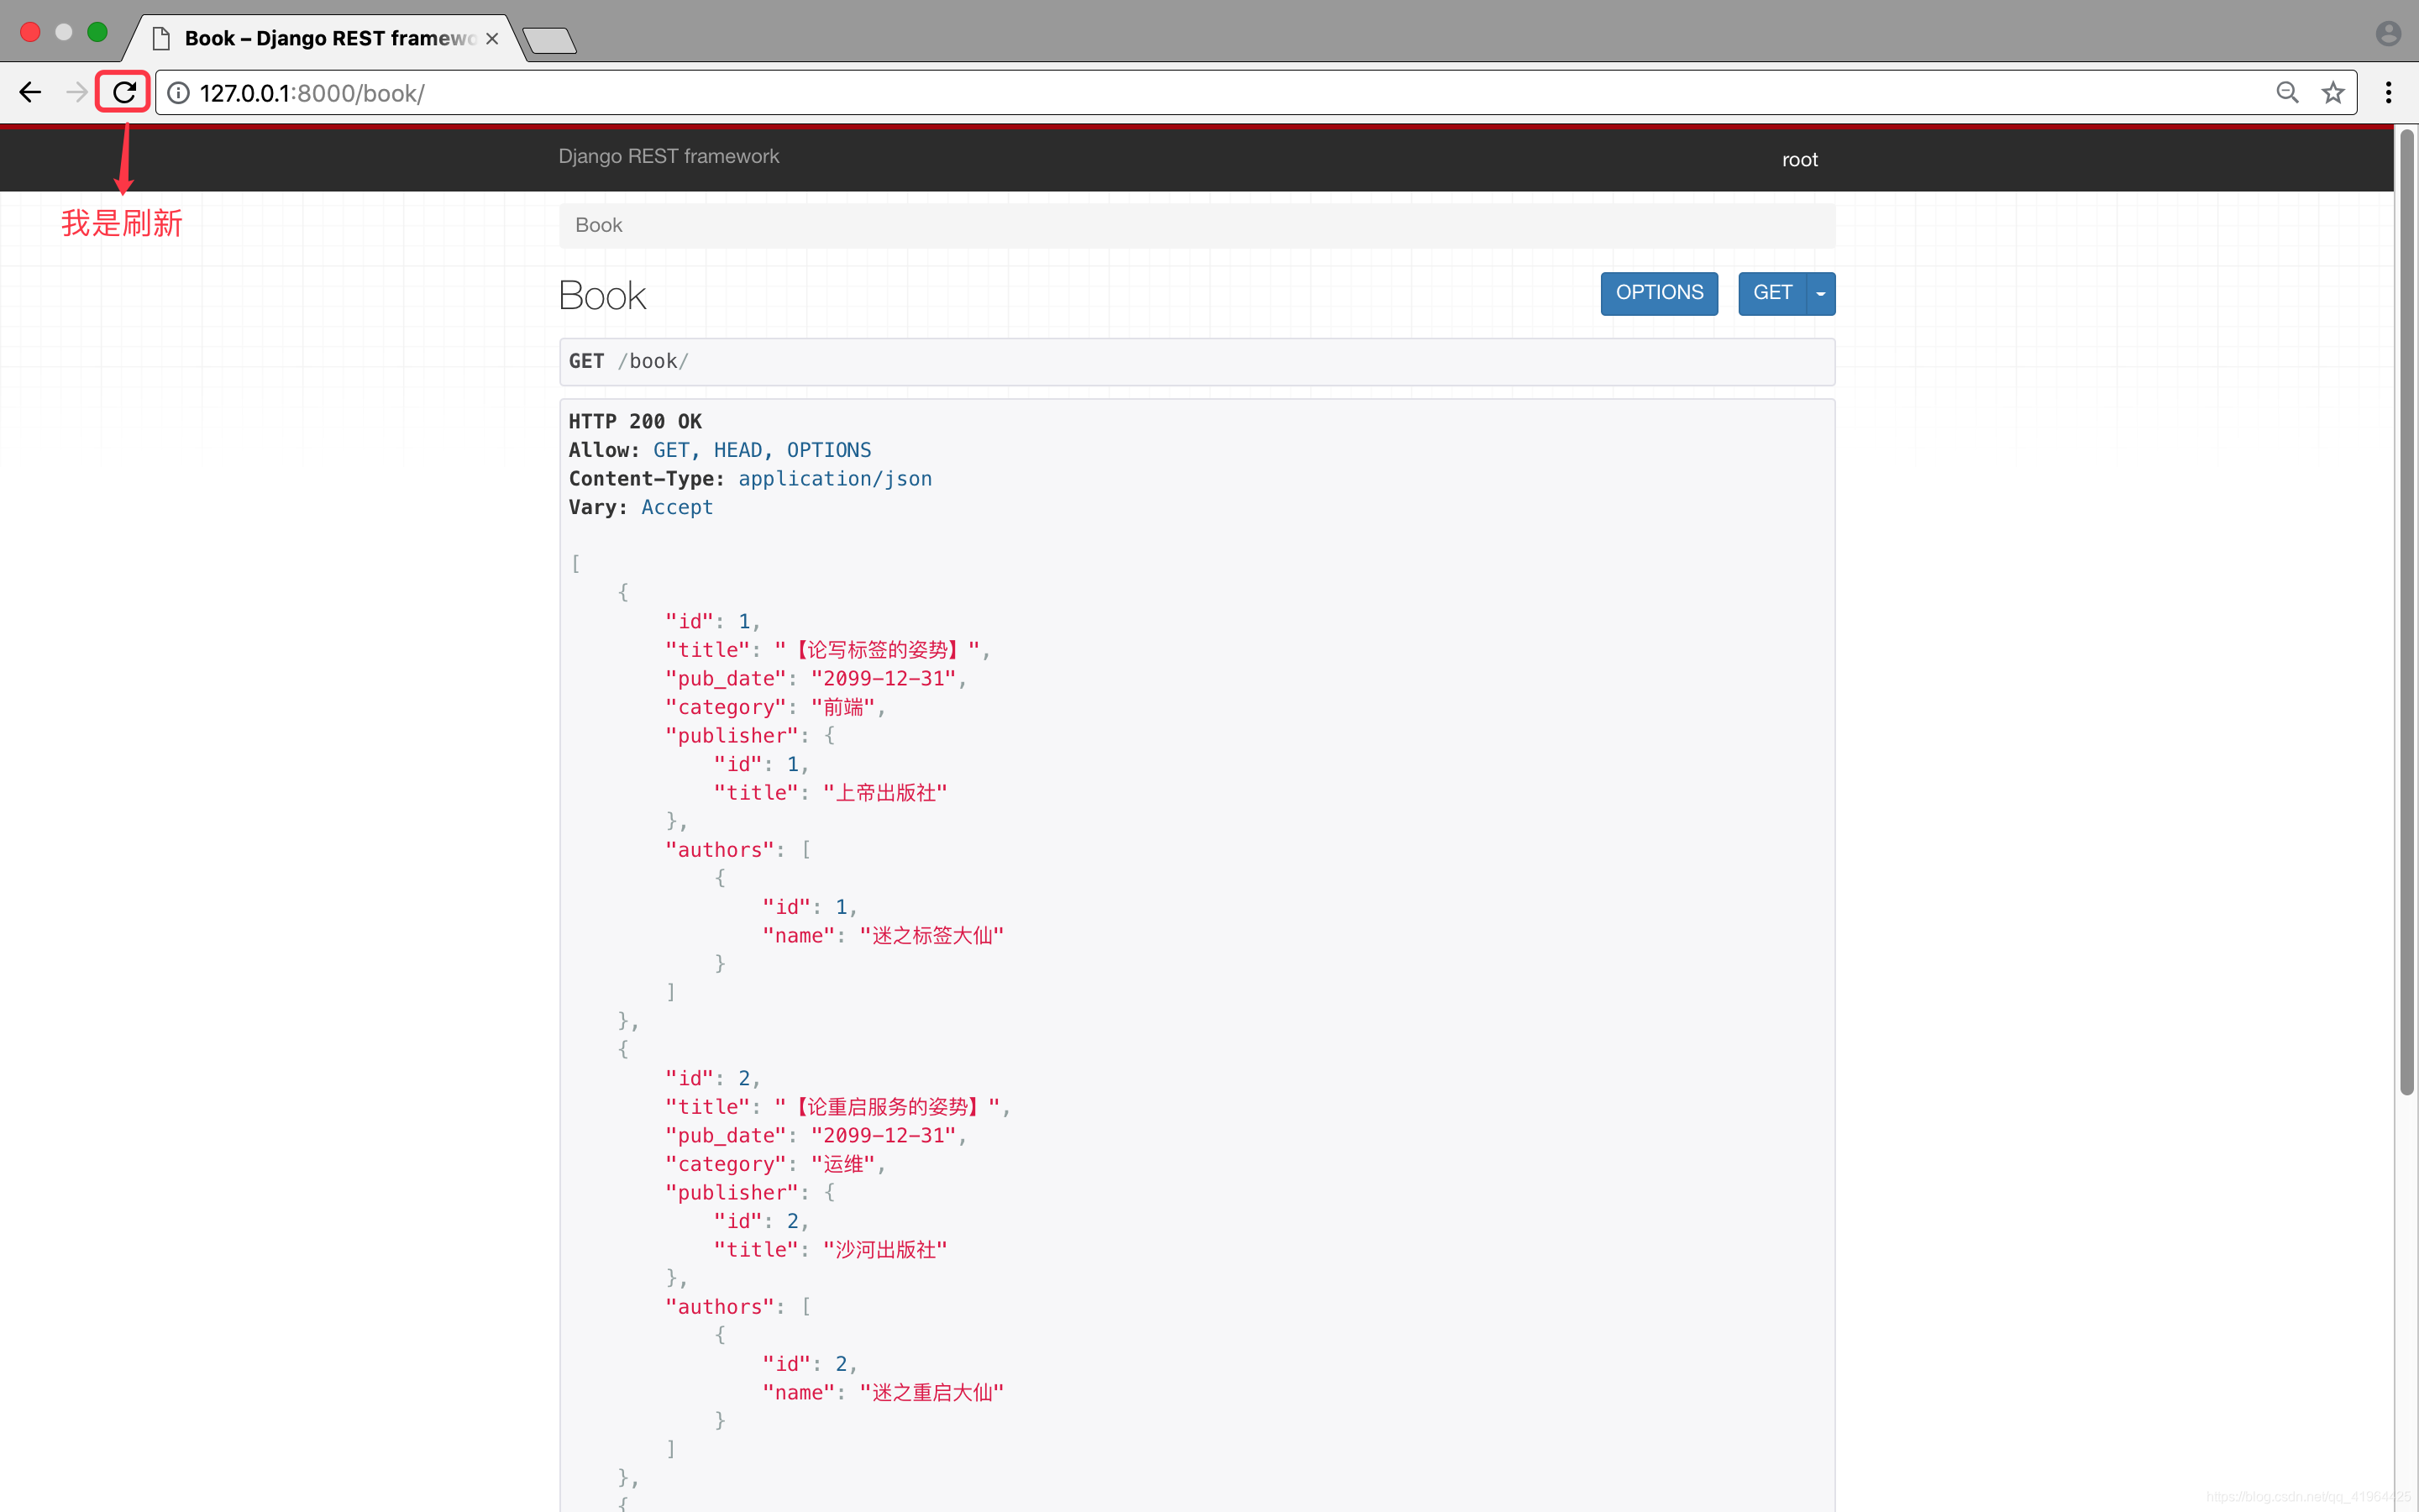Click the browser forward arrow

77,93
